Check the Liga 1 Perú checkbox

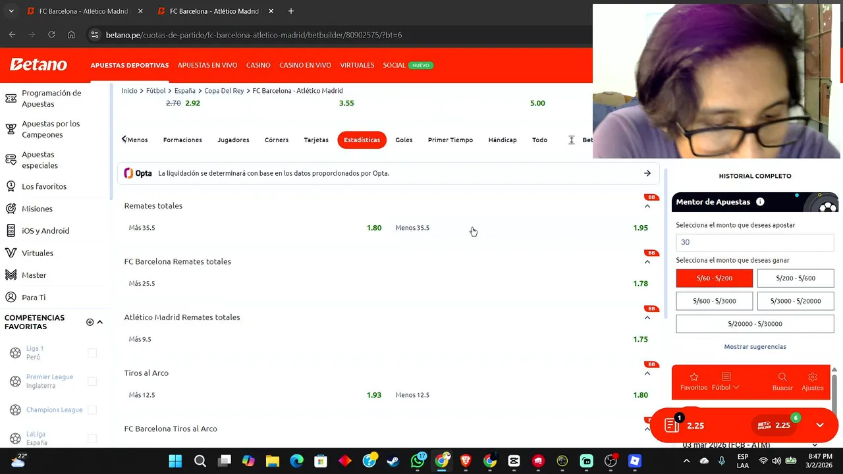(x=92, y=353)
